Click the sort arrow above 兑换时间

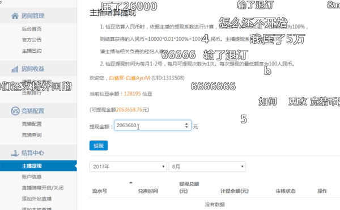click(x=131, y=183)
